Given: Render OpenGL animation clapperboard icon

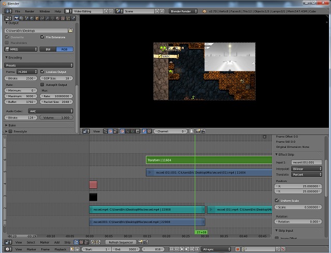Looking at the screenshot, I should coord(203,131).
